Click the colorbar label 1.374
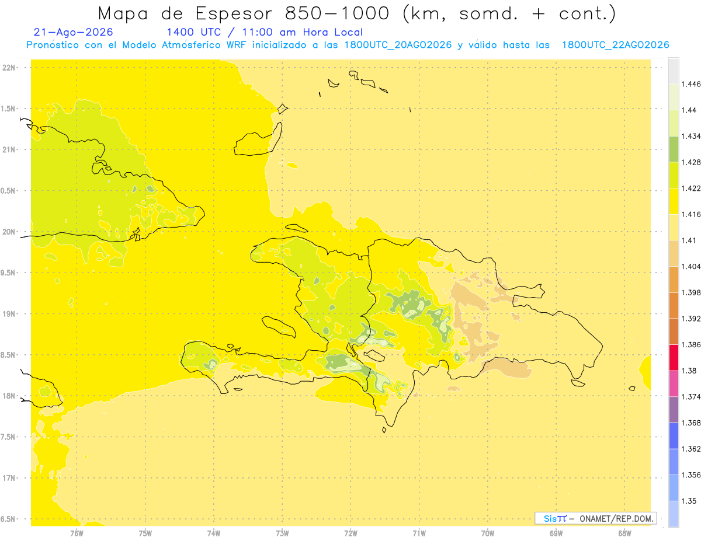 692,397
